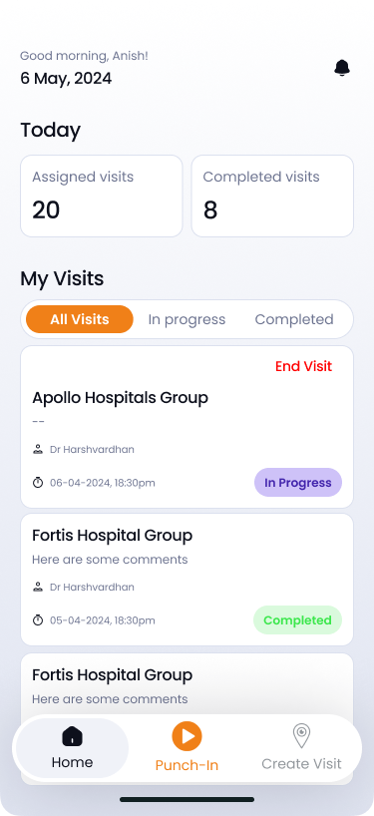Screen dimensions: 374x816
Task: Tap the Home house icon
Action: (x=72, y=736)
